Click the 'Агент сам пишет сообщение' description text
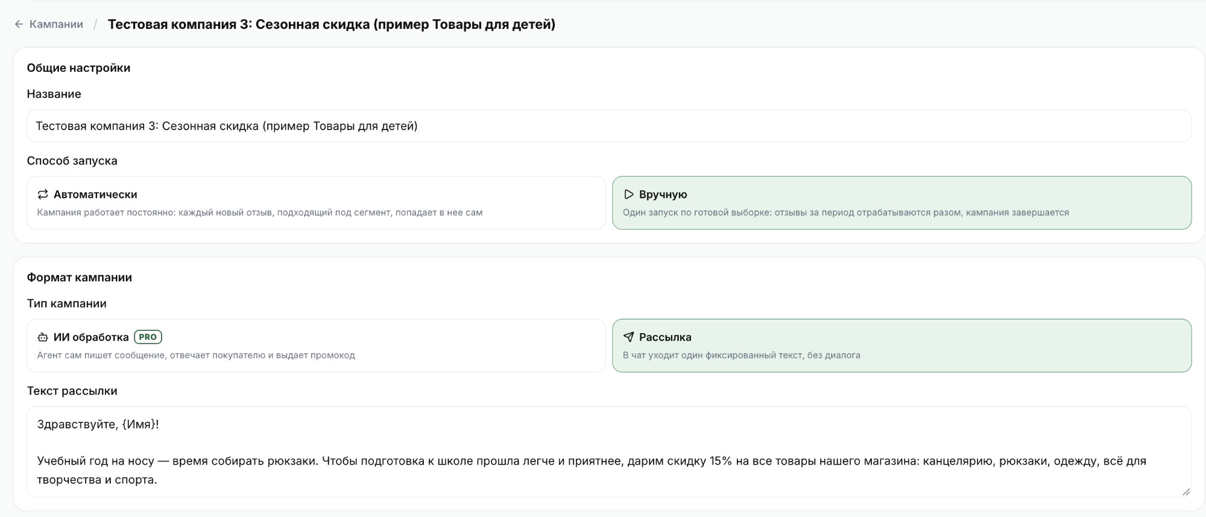The width and height of the screenshot is (1206, 517). (196, 355)
